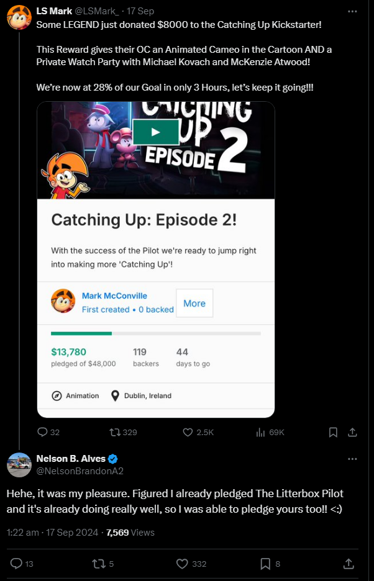Open more options on Nelson's reply
The width and height of the screenshot is (374, 581).
[x=353, y=459]
